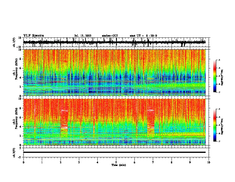Viewport: 235px width, 182px height.
Task: Click the ch.1 spectrogram color scale bar
Action: 215,76
